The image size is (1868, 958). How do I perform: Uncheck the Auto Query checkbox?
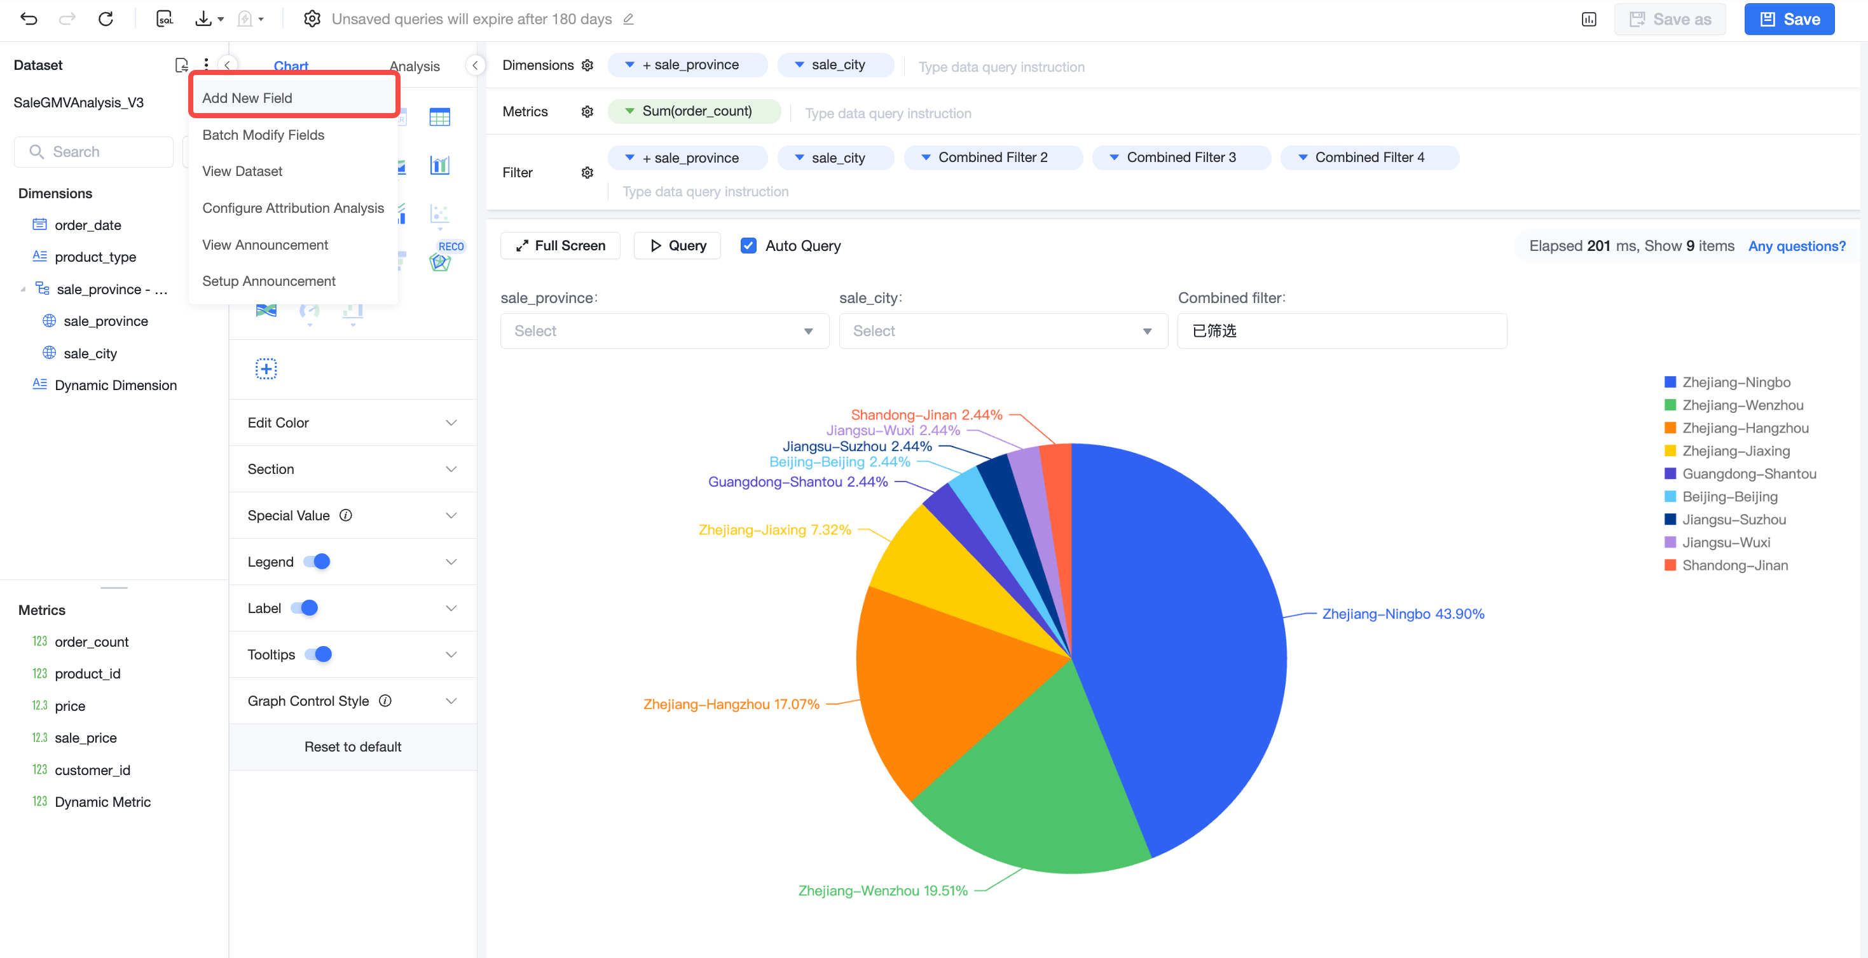748,246
